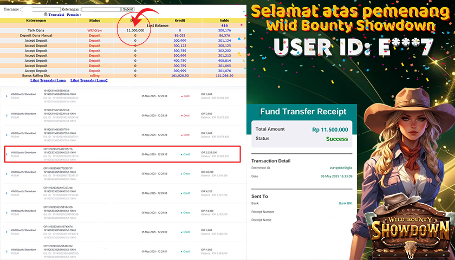Click the red rolling status text
This screenshot has width=455, height=260.
(95, 75)
